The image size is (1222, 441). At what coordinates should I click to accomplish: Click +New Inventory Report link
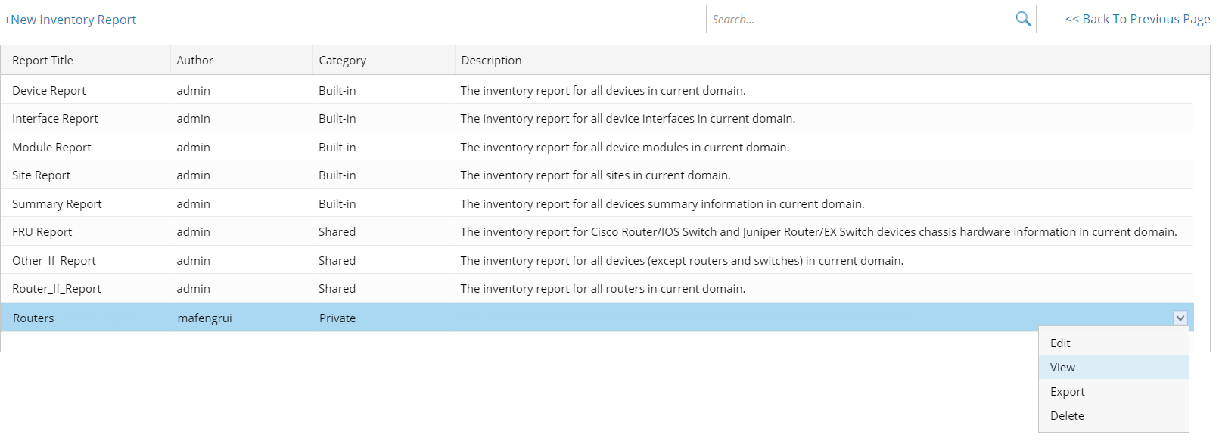pyautogui.click(x=70, y=20)
